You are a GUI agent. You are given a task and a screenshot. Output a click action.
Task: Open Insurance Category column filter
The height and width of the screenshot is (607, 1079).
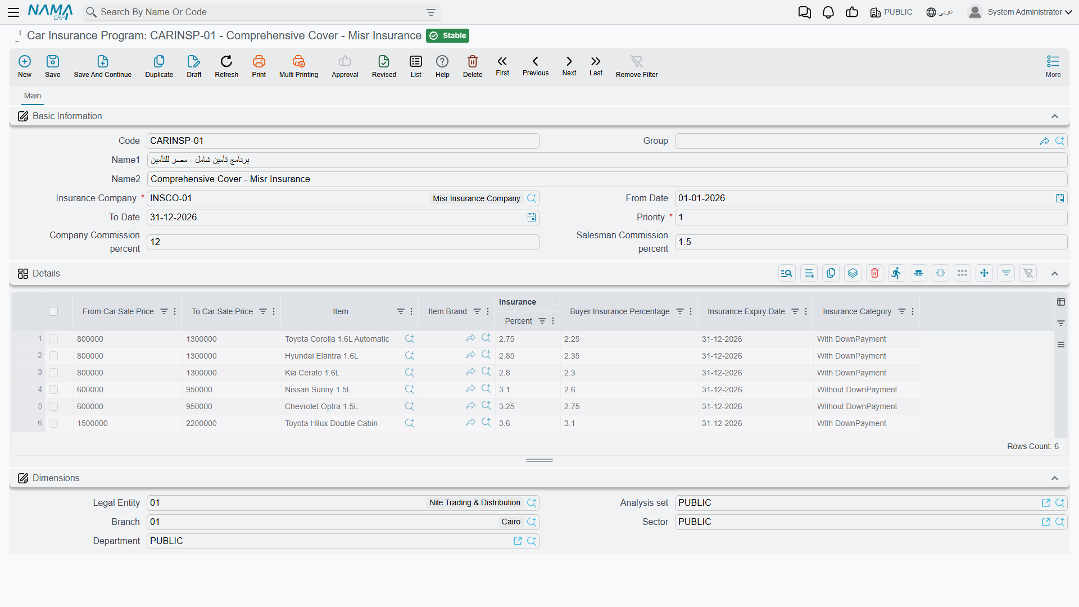[x=902, y=311]
